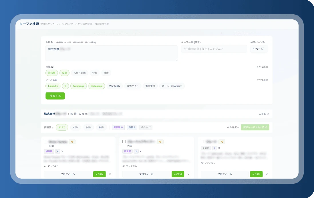314x198 pixels.
Task: Enable the 営業 role chip
Action: coord(95,73)
